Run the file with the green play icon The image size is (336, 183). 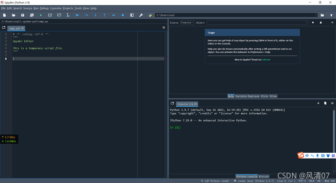pos(41,15)
